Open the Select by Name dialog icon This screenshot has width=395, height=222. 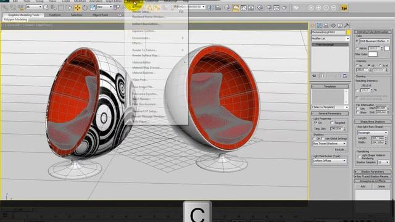point(54,8)
